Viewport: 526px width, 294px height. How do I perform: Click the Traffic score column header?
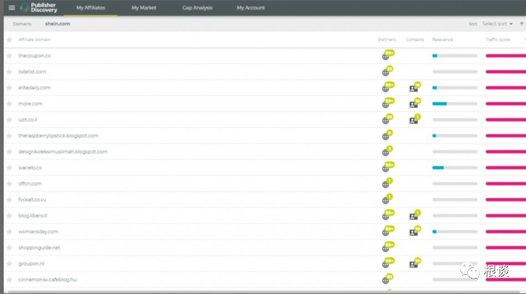498,39
